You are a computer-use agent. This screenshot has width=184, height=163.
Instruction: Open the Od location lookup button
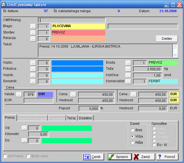coord(24,128)
